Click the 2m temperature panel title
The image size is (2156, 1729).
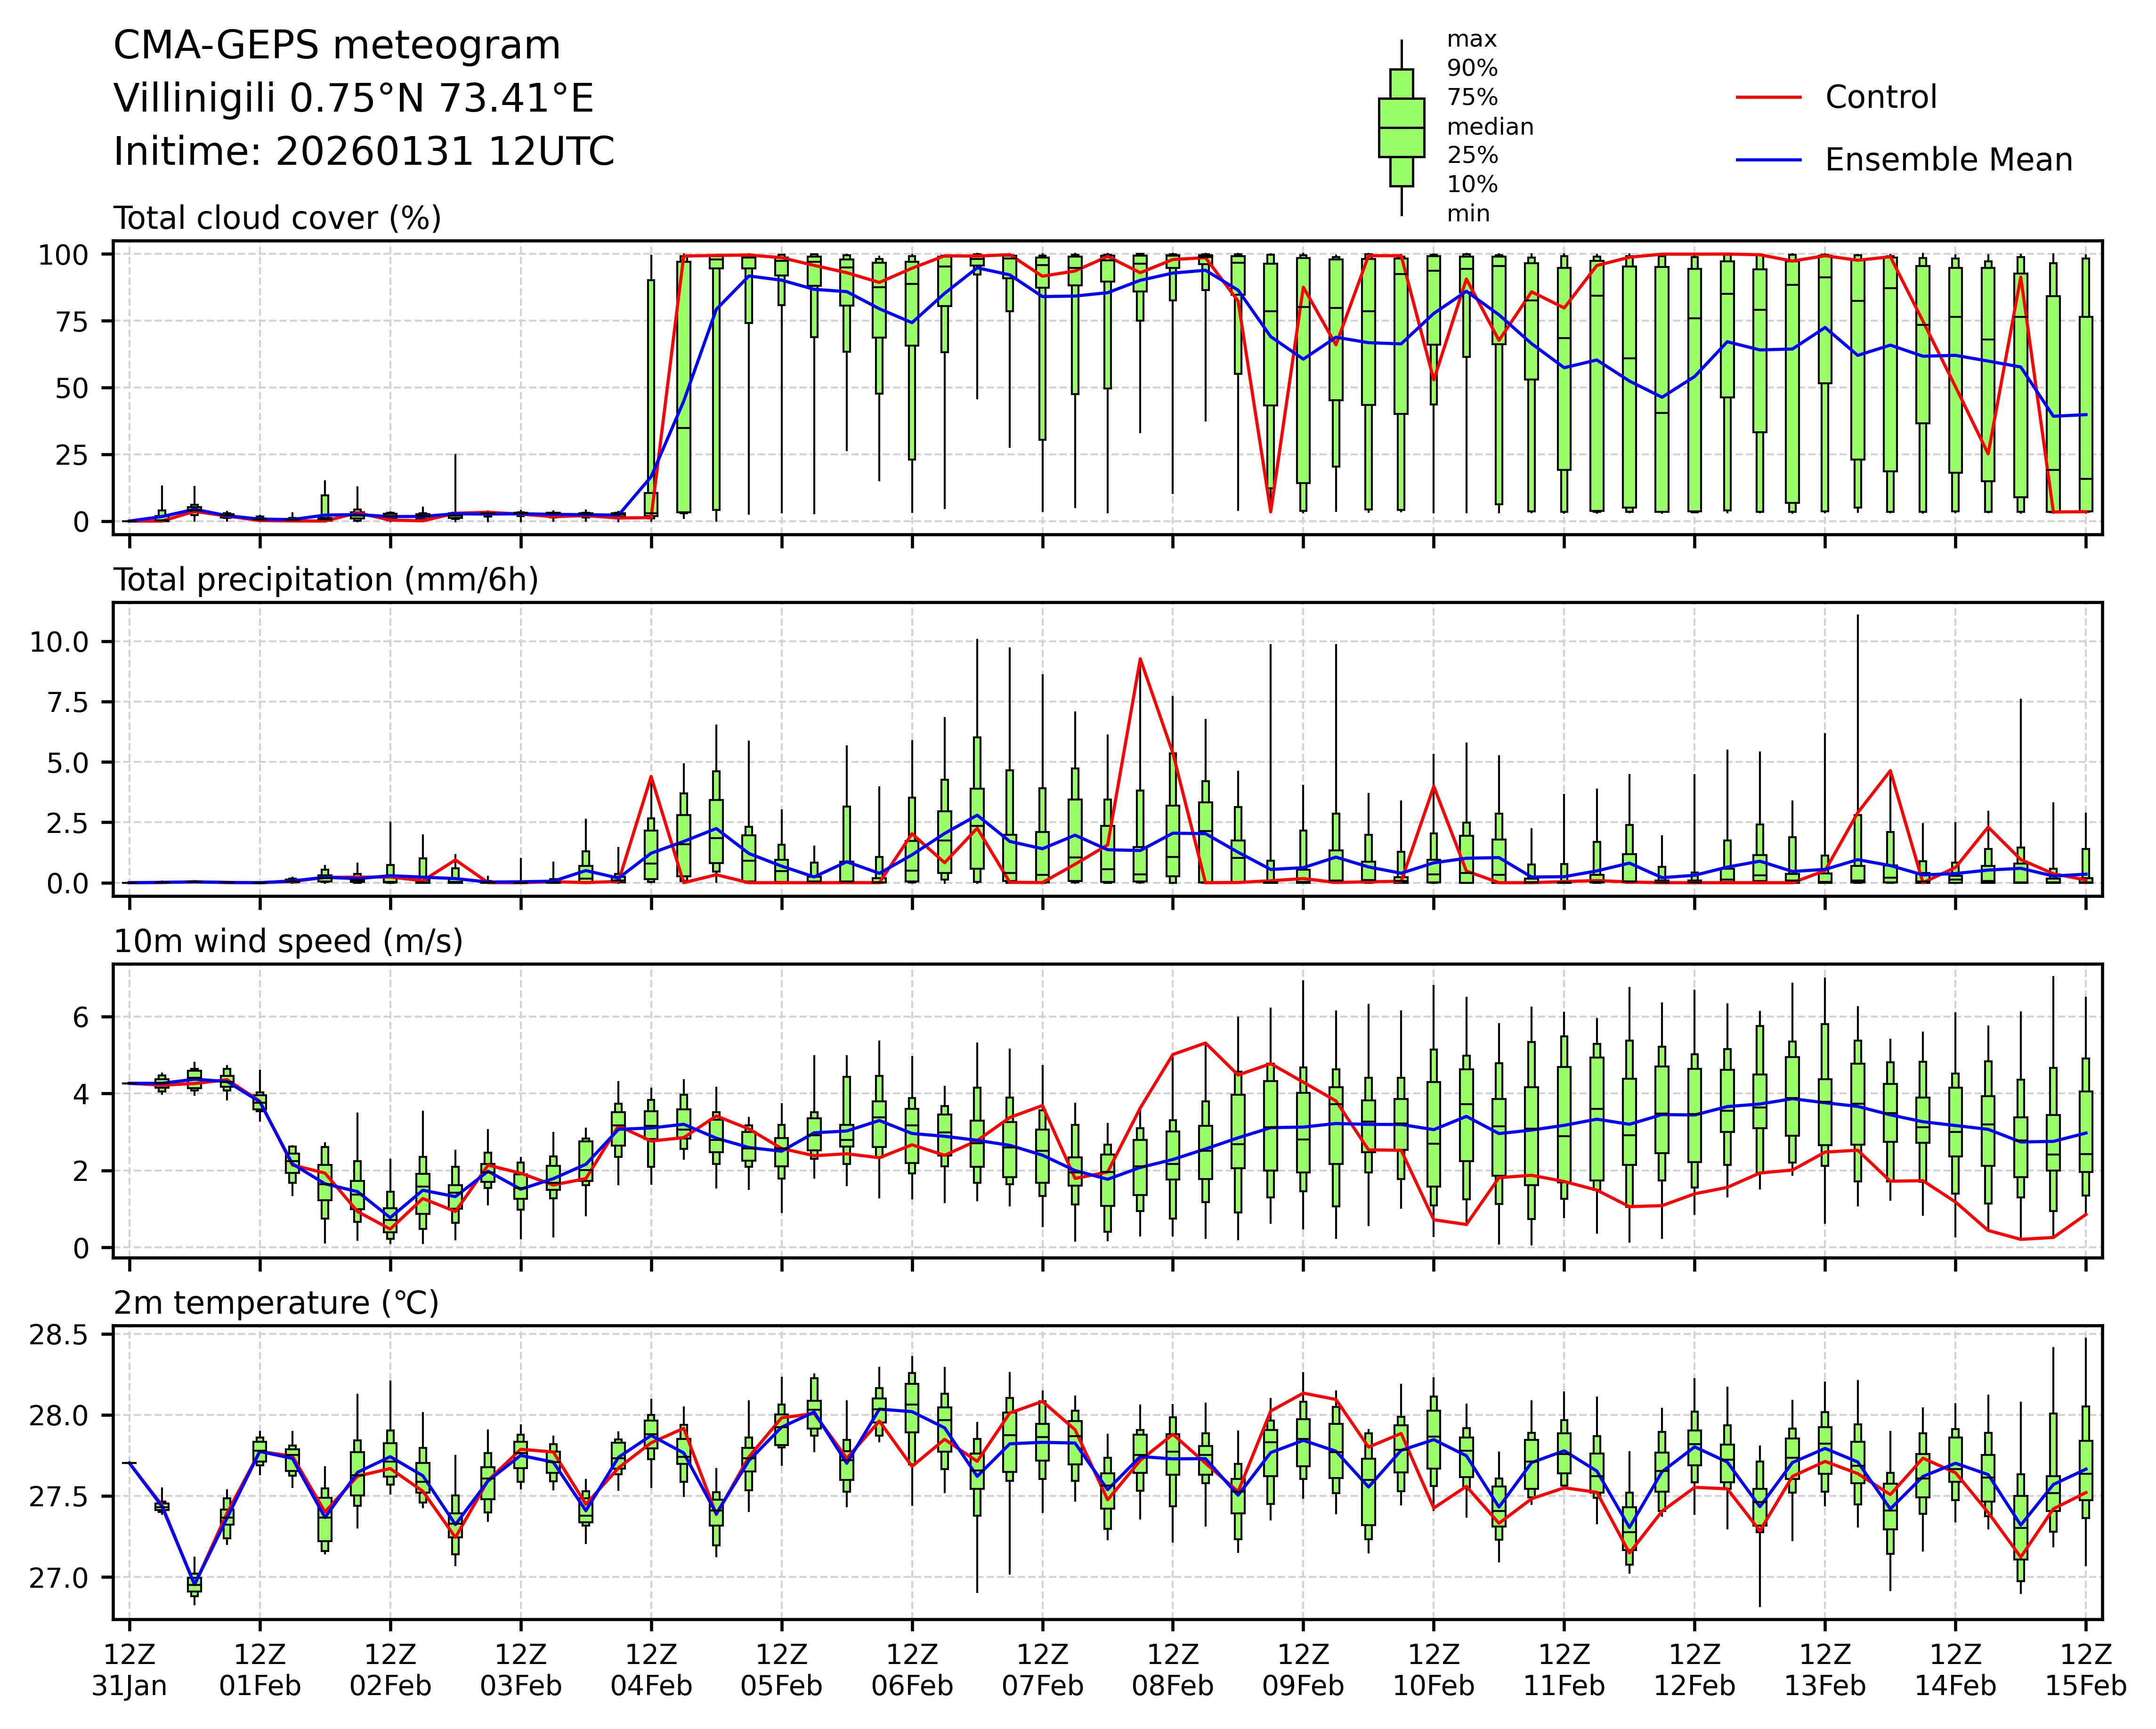(x=276, y=1304)
